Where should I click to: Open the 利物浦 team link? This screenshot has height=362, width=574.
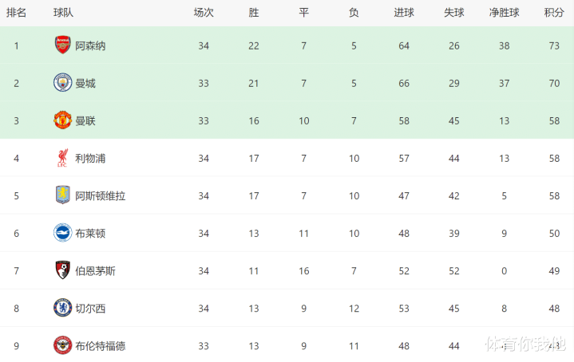click(90, 158)
